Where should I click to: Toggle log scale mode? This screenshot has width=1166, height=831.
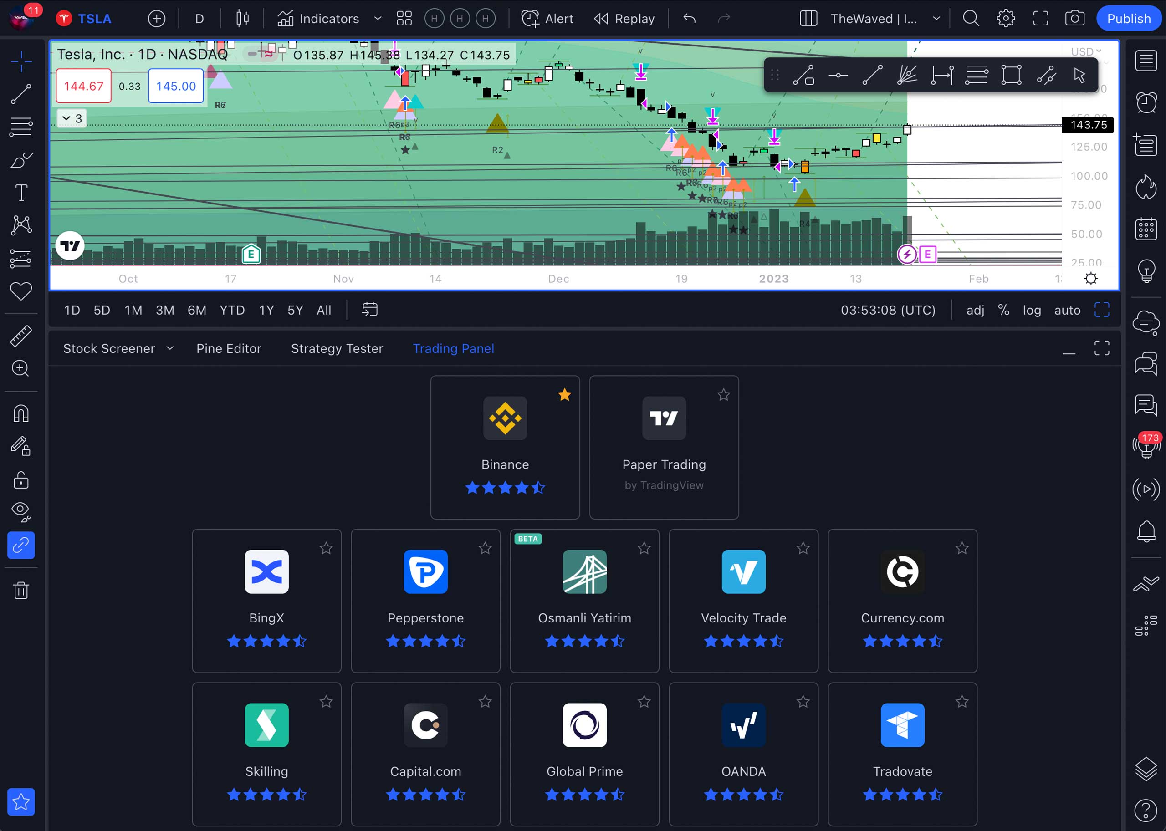pyautogui.click(x=1032, y=310)
